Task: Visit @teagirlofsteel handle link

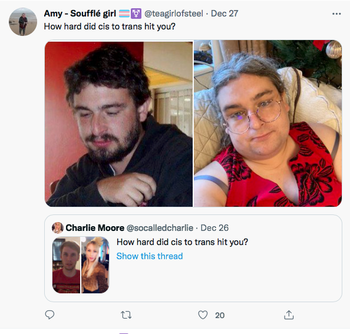Action: click(174, 14)
